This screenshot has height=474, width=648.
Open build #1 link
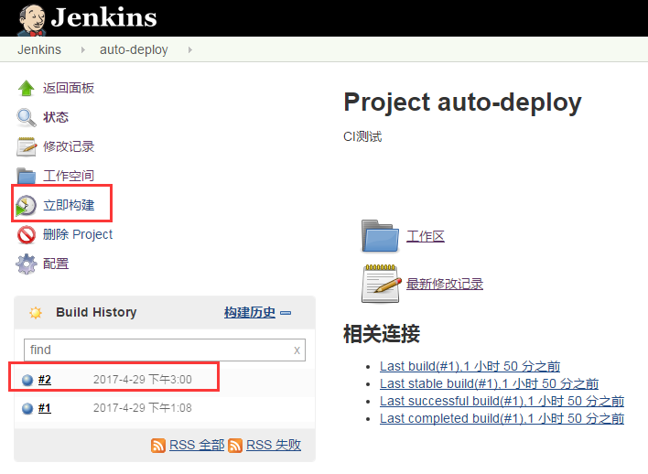45,408
